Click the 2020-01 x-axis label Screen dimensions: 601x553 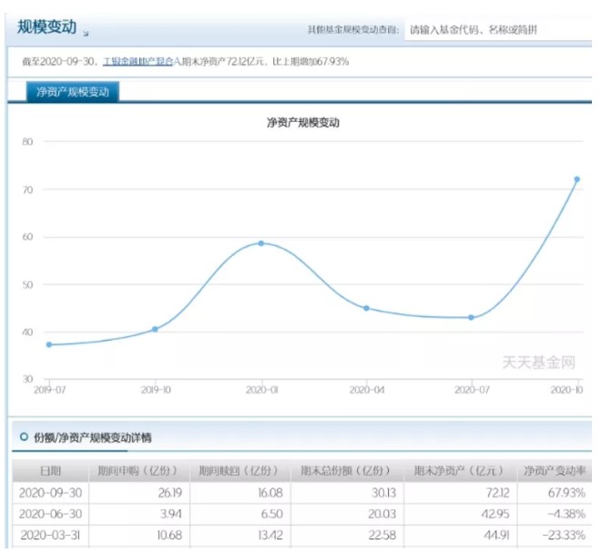(261, 390)
